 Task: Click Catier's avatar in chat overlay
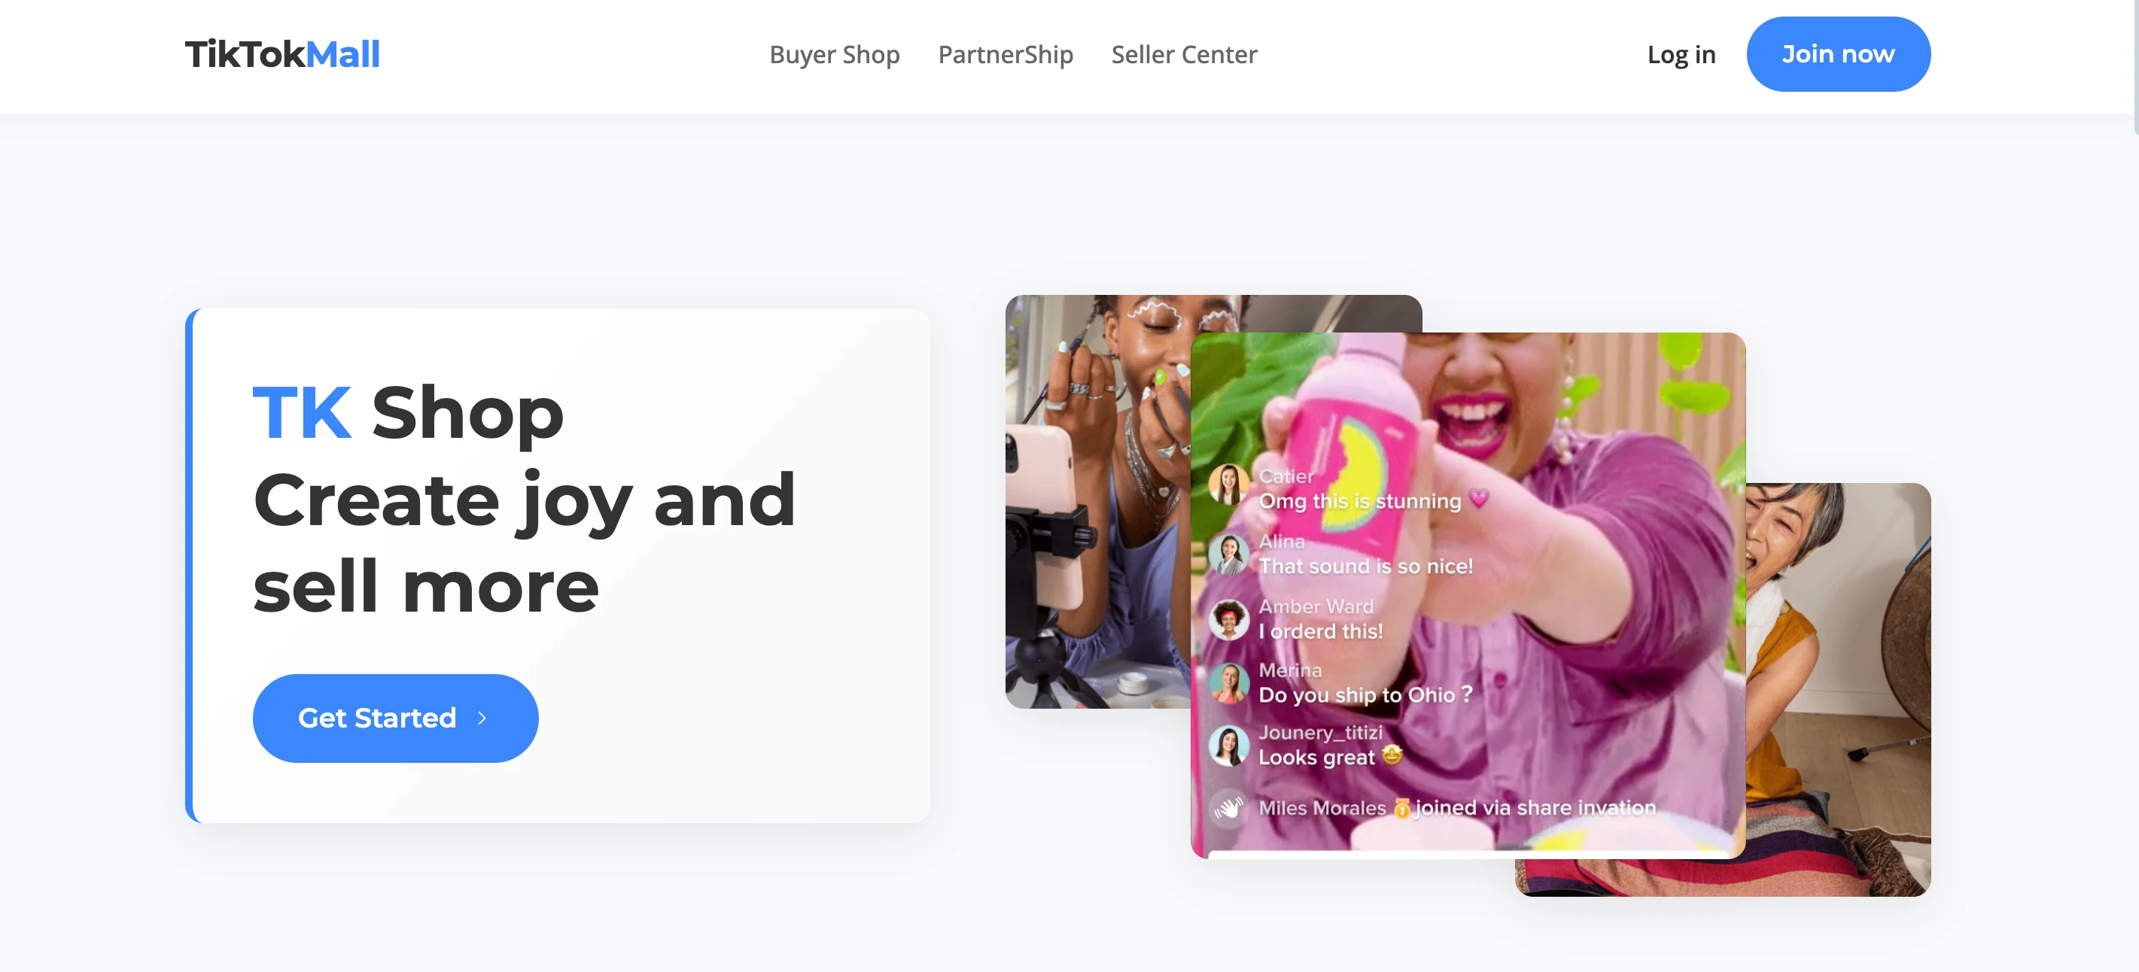point(1228,484)
